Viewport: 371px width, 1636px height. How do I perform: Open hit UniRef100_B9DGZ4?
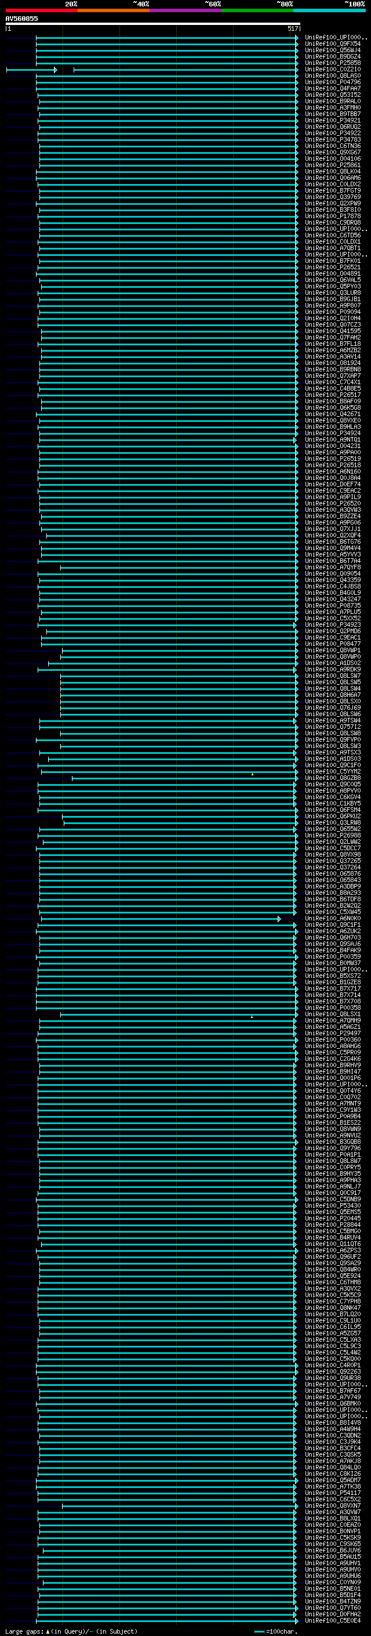(333, 56)
